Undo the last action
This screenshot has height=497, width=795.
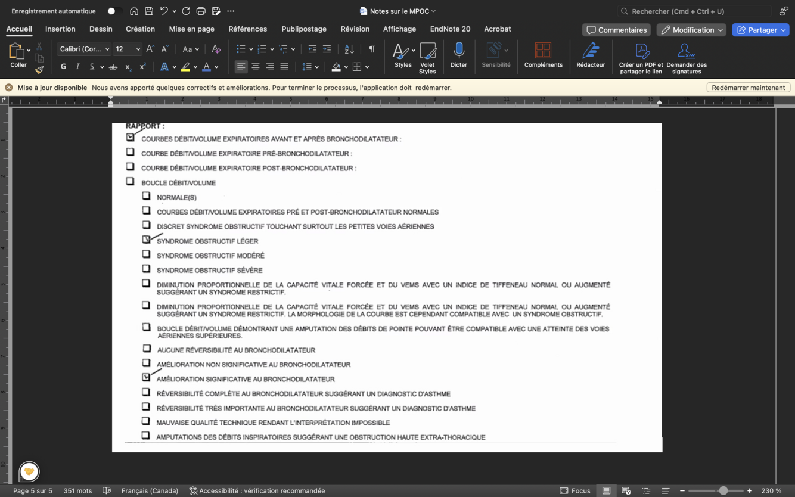point(164,11)
